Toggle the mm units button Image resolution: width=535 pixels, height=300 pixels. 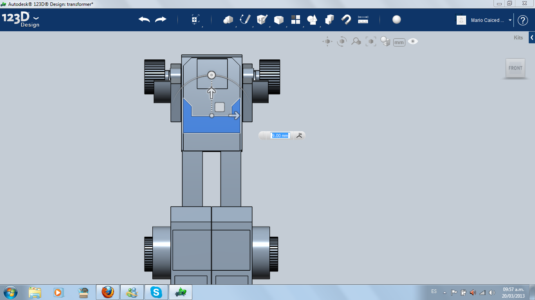tap(399, 42)
